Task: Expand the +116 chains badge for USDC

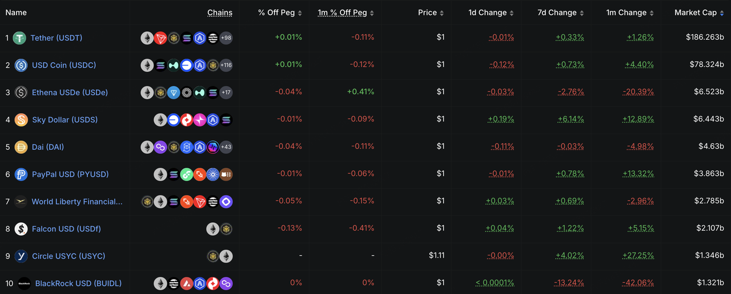Action: [226, 65]
